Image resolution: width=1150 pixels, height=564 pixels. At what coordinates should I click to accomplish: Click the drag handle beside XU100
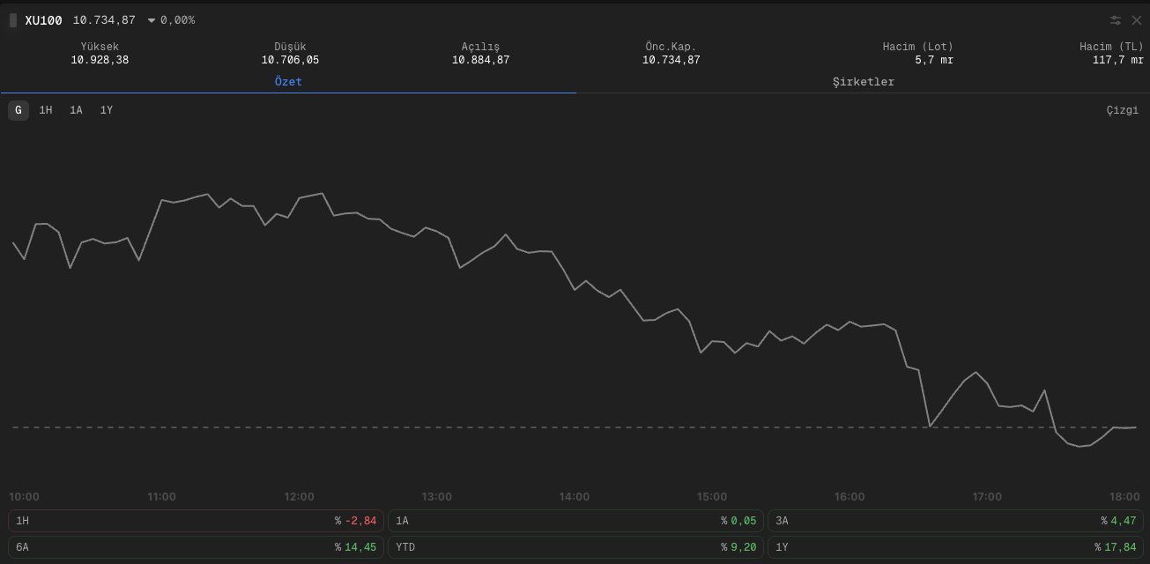coord(13,20)
